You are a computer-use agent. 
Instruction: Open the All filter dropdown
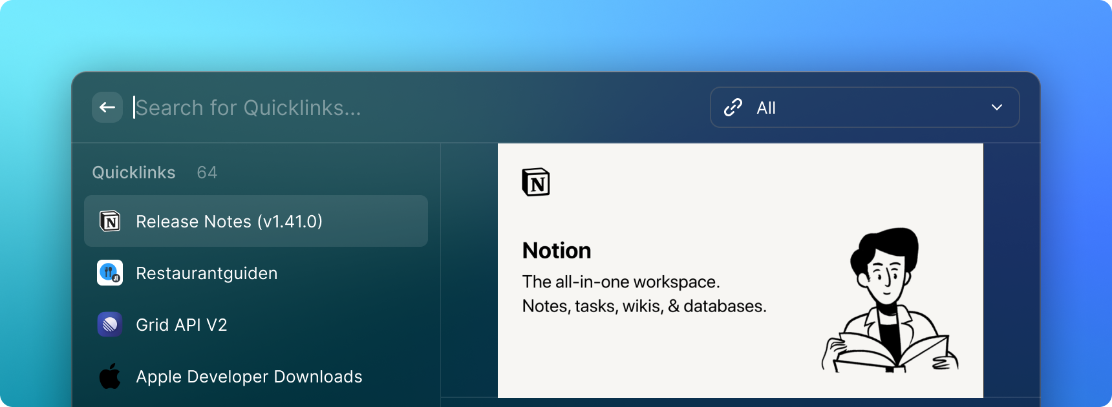click(x=865, y=107)
